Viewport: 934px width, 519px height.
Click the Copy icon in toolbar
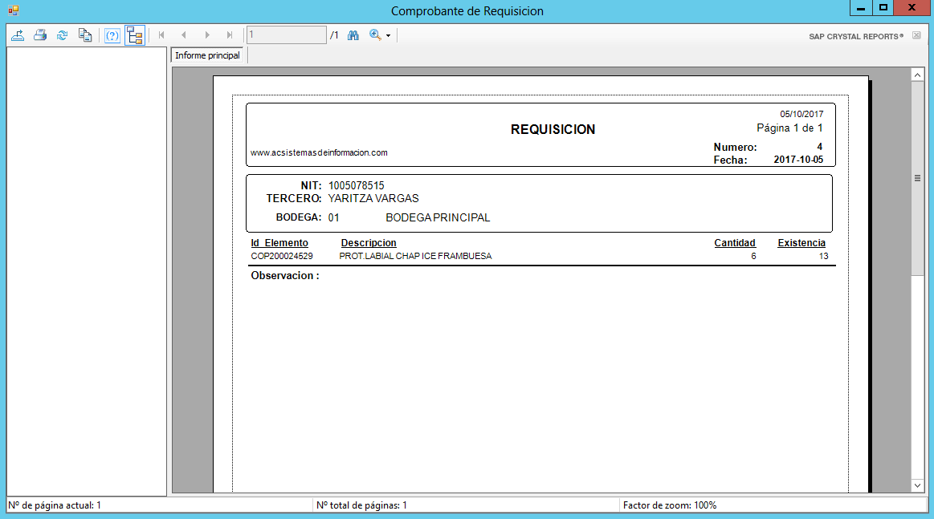tap(84, 35)
